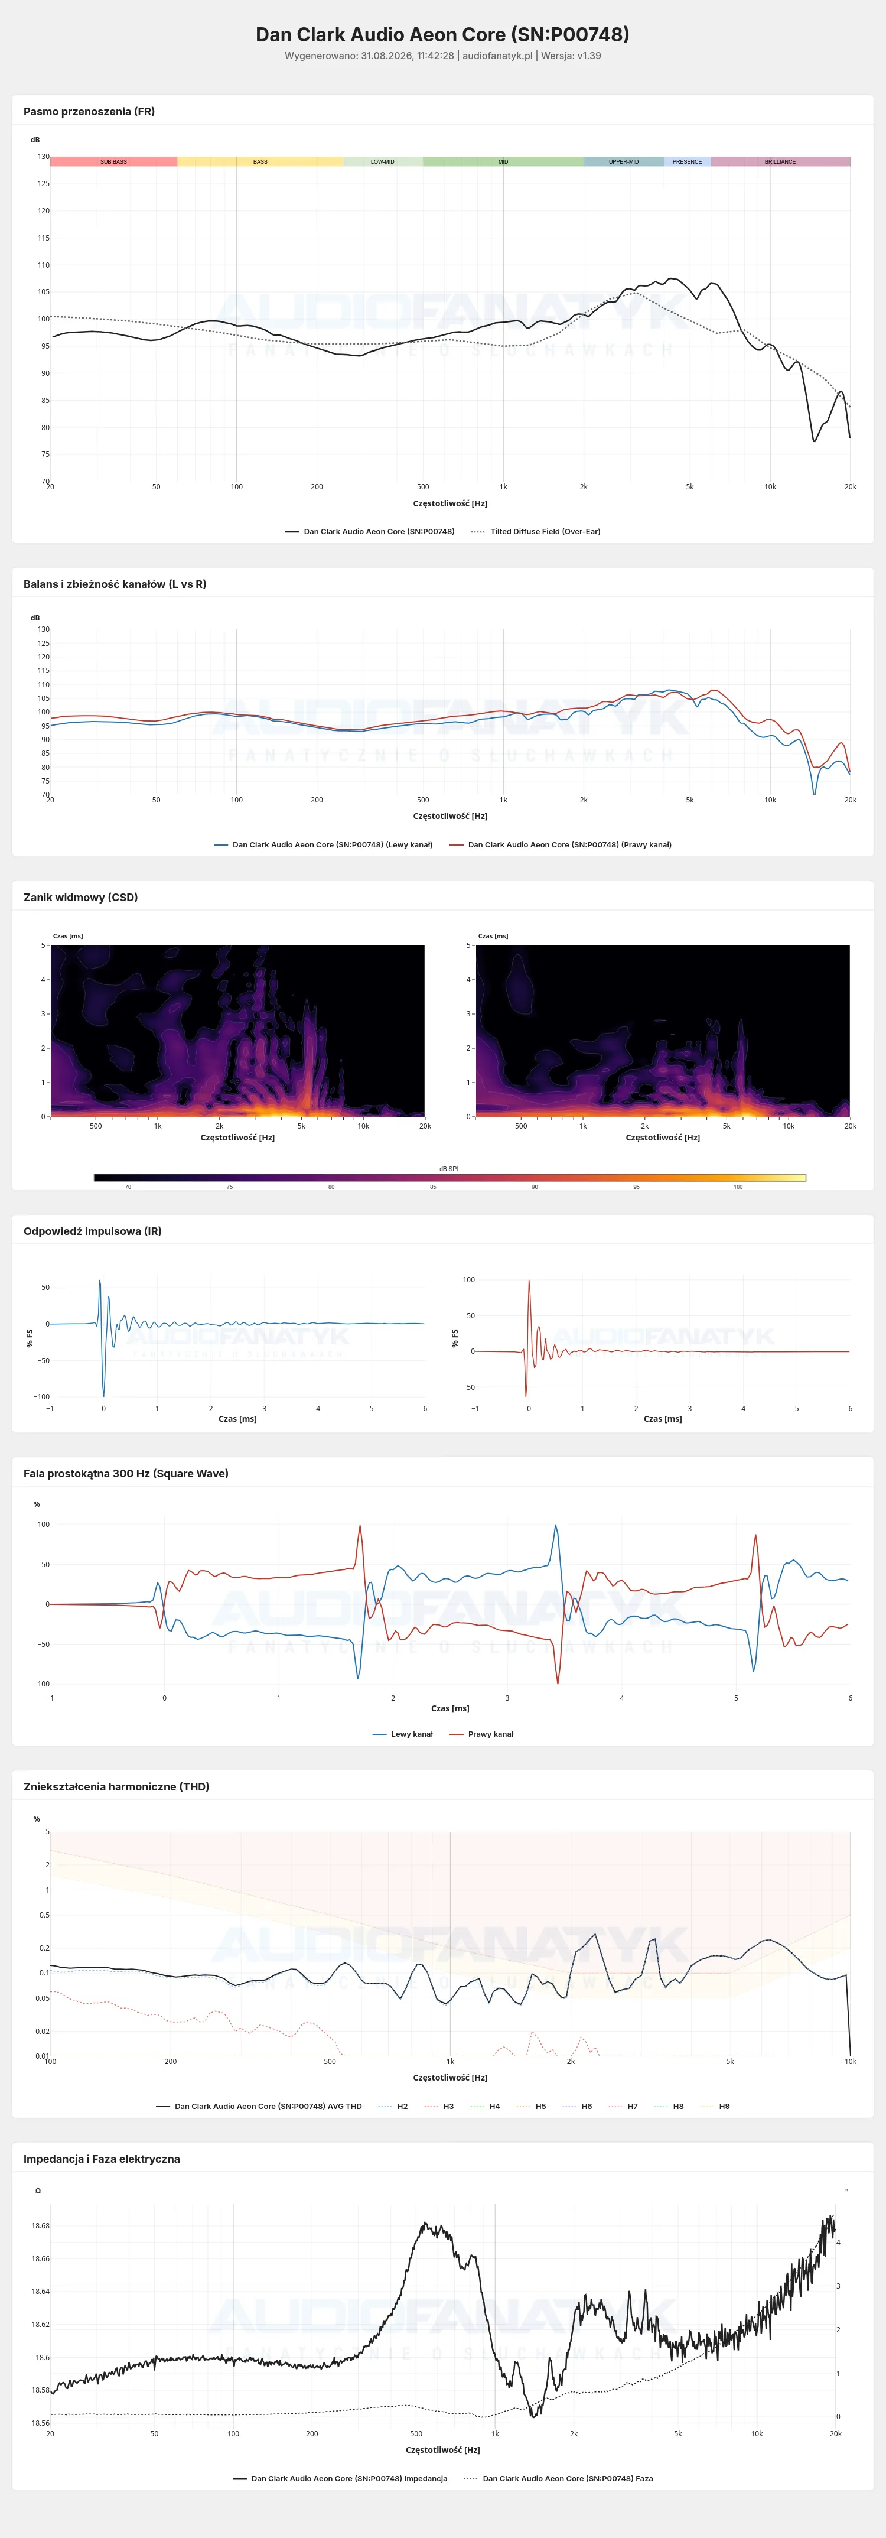Screen dimensions: 886x2538
Task: Click the Impedancja i Faza elektryczna heading
Action: [102, 2159]
